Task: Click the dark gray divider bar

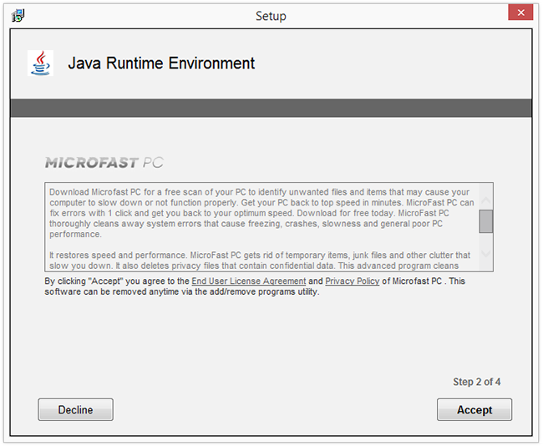Action: (271, 108)
